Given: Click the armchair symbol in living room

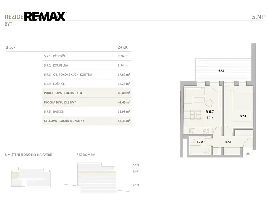Looking at the screenshot, I should [x=209, y=103].
